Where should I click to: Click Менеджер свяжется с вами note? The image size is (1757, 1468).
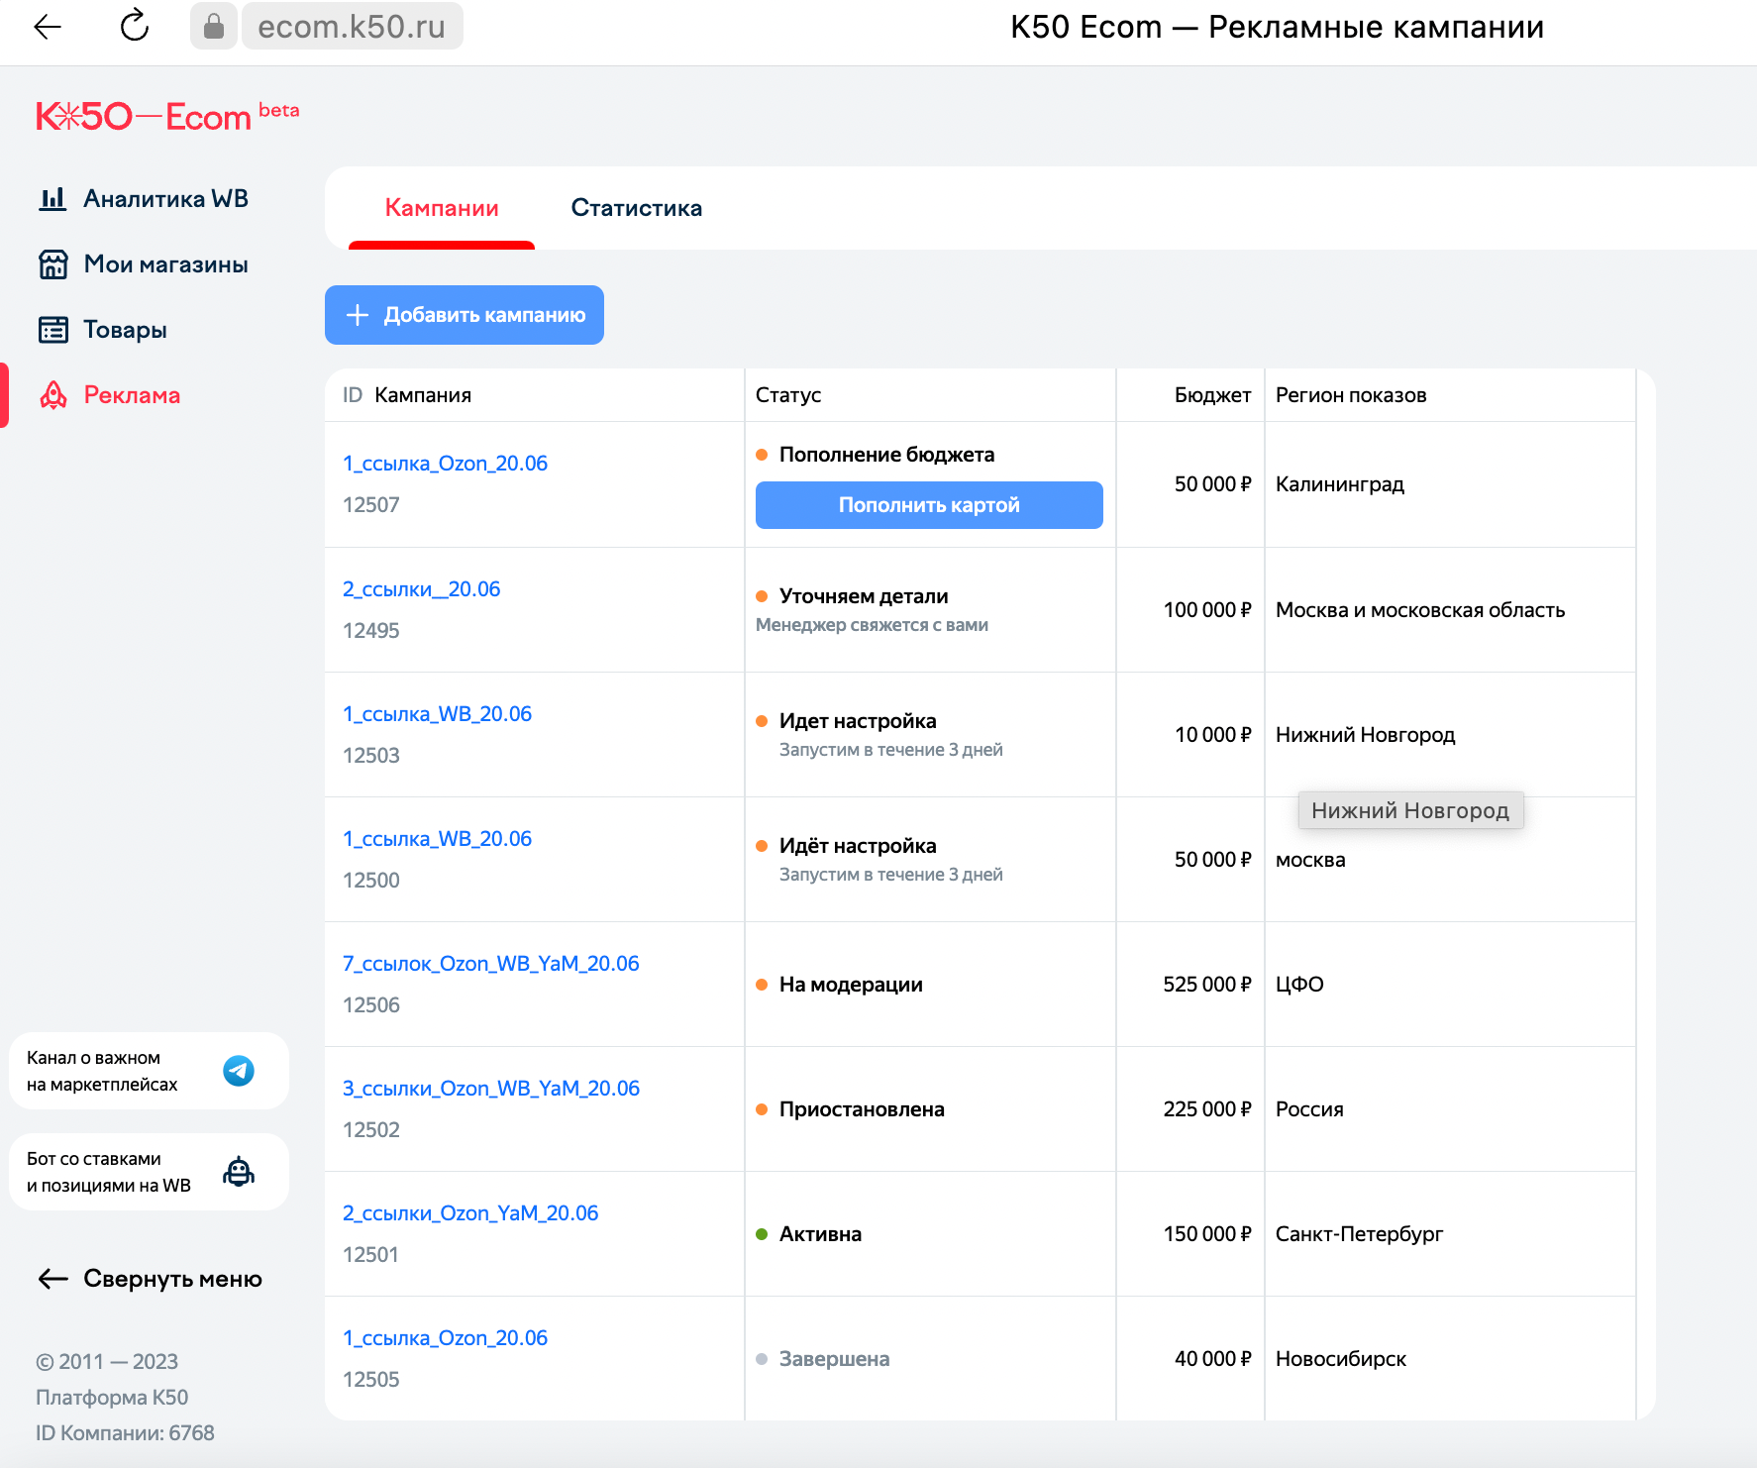pos(872,625)
